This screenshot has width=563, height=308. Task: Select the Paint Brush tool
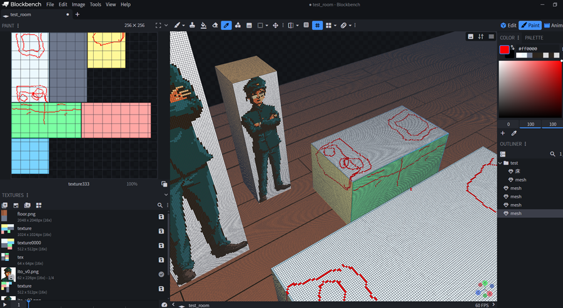coord(176,26)
